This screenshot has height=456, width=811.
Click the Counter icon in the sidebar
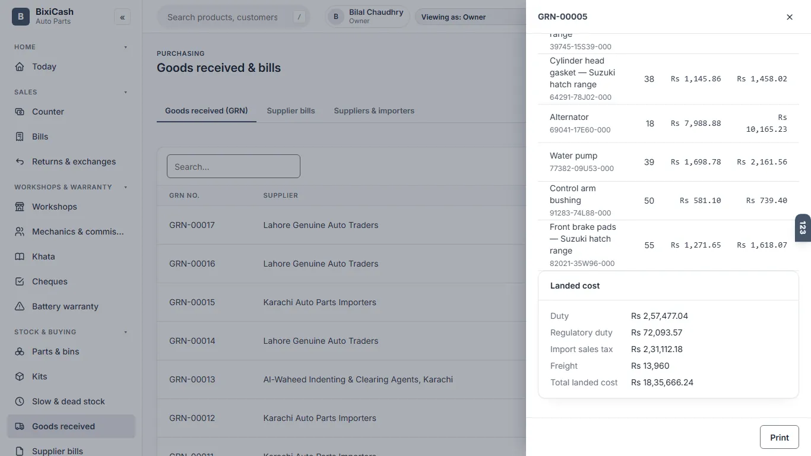[20, 112]
